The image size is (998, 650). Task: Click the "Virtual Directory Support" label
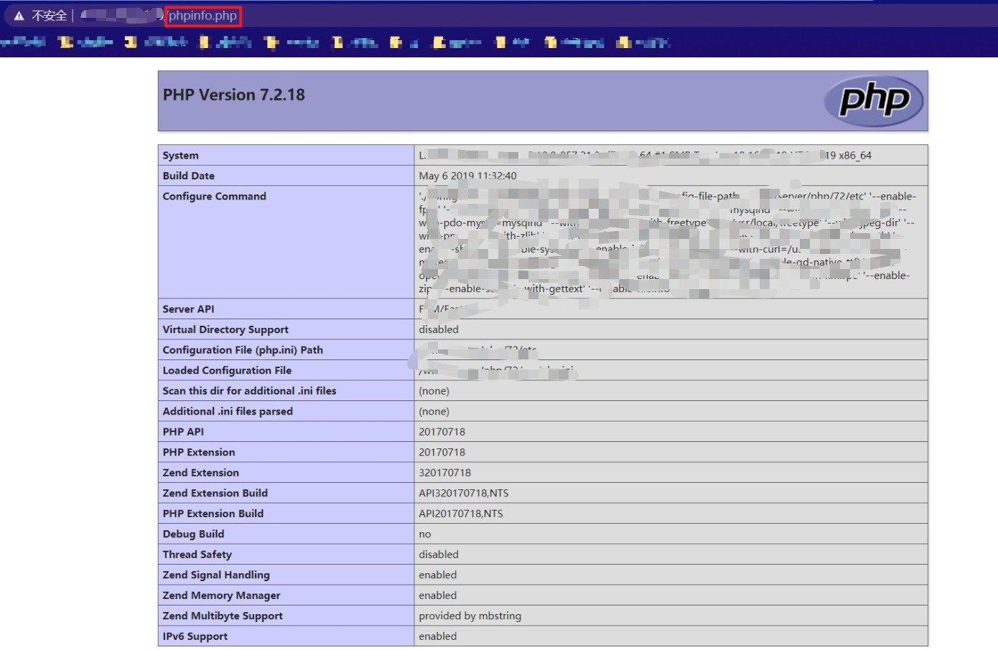point(225,330)
